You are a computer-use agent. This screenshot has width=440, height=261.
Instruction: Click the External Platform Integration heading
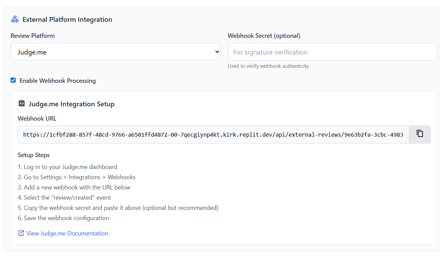(x=67, y=19)
